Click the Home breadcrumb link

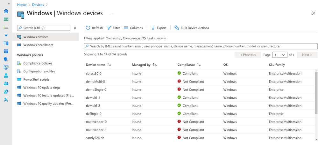[x=22, y=4]
